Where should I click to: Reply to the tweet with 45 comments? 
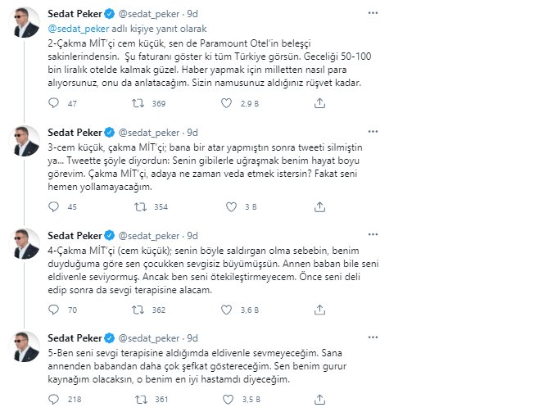click(x=53, y=206)
